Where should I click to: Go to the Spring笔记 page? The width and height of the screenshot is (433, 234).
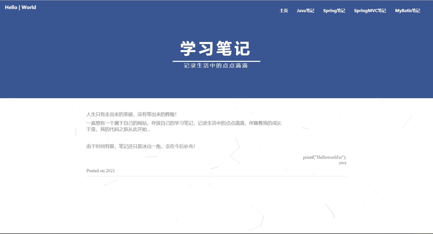(x=334, y=11)
